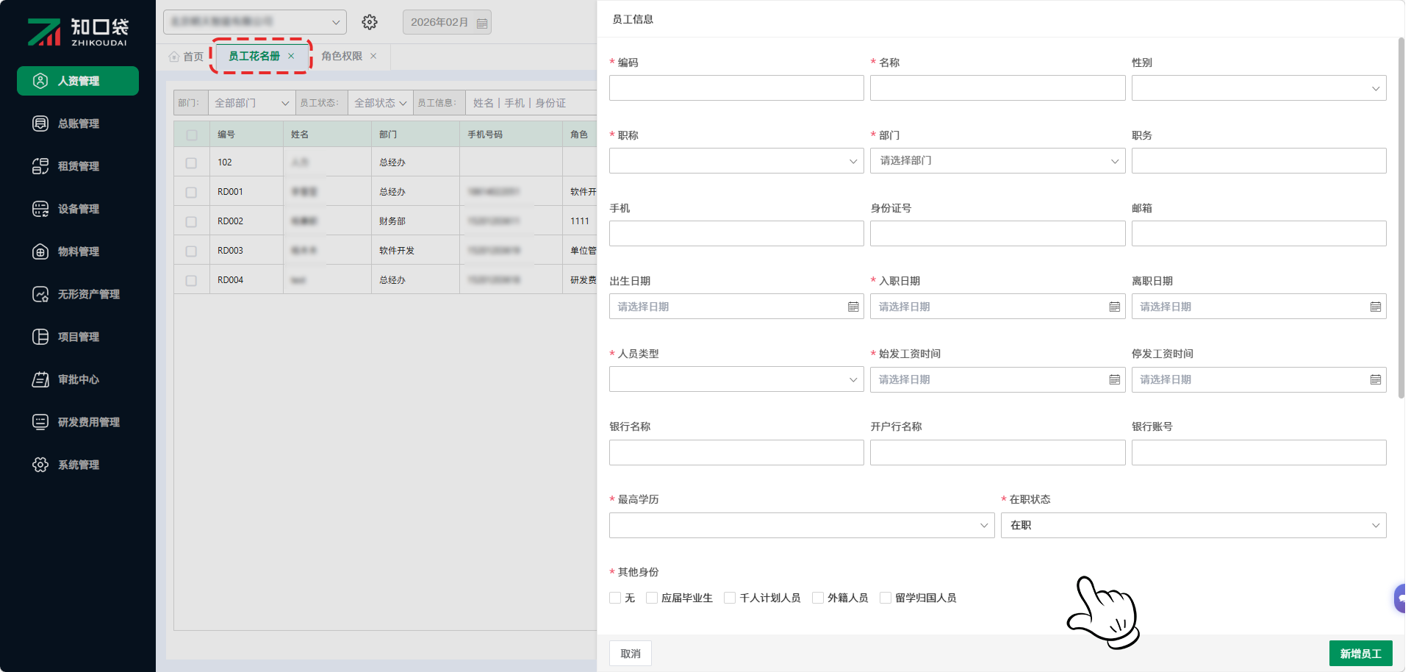The width and height of the screenshot is (1411, 672).
Task: Open 无形资产管理 in the sidebar
Action: [x=78, y=294]
